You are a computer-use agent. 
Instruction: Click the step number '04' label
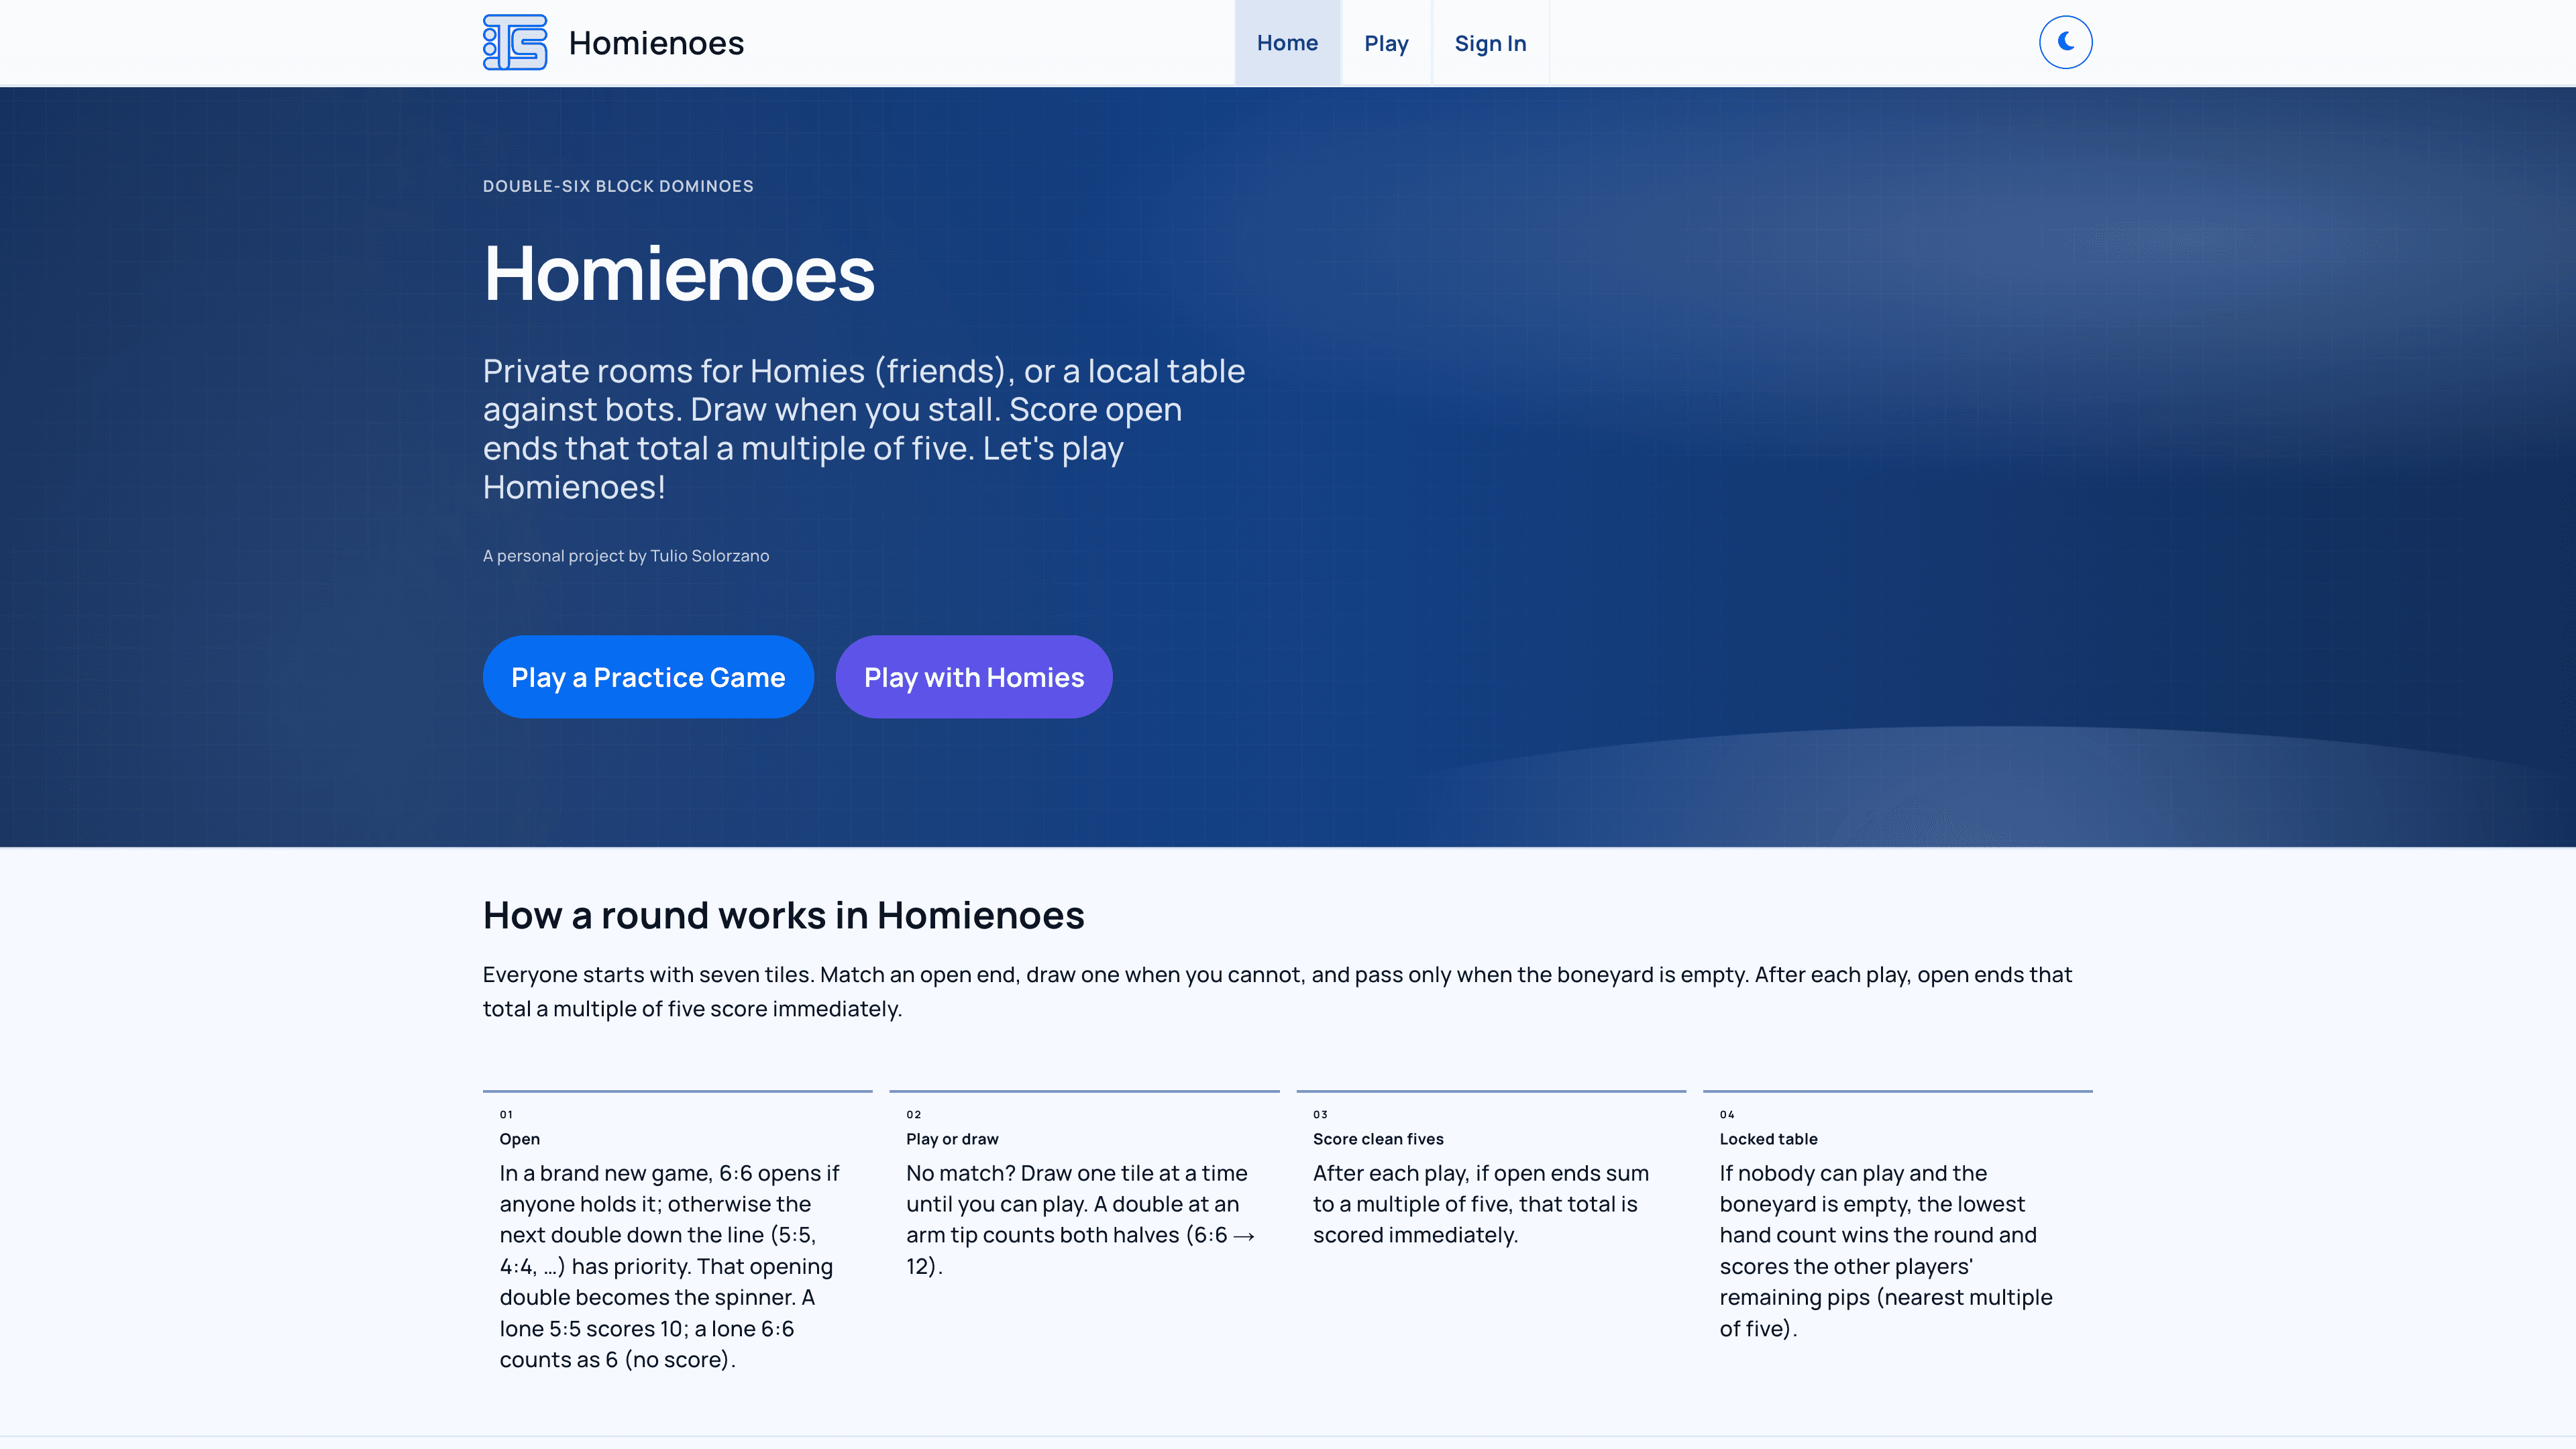1727,1114
